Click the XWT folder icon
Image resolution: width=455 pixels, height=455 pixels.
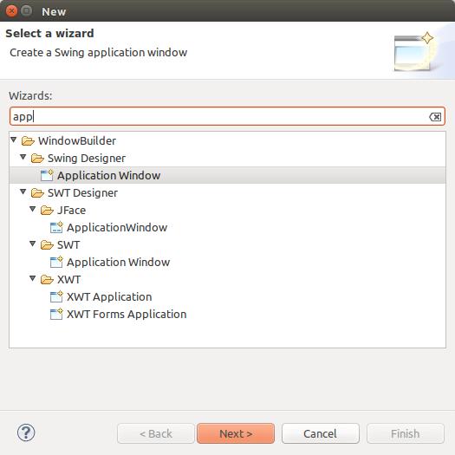[x=47, y=280]
